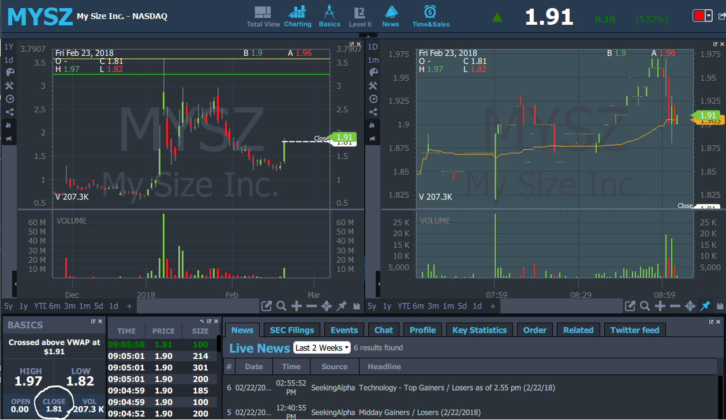
Task: Select 6m range under left chart
Action: pyautogui.click(x=54, y=306)
